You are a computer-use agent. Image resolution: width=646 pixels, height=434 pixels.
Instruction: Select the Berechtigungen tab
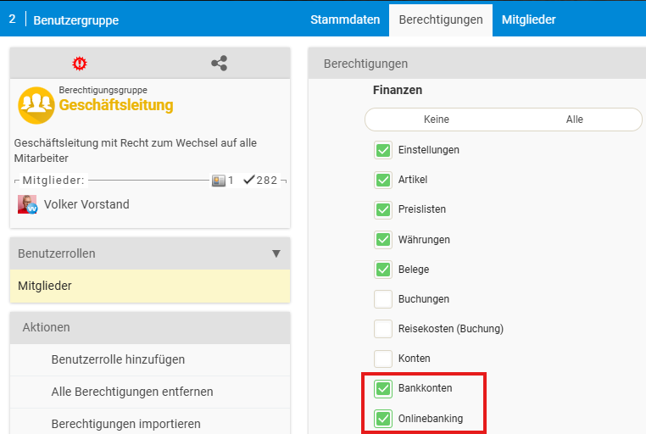tap(441, 19)
